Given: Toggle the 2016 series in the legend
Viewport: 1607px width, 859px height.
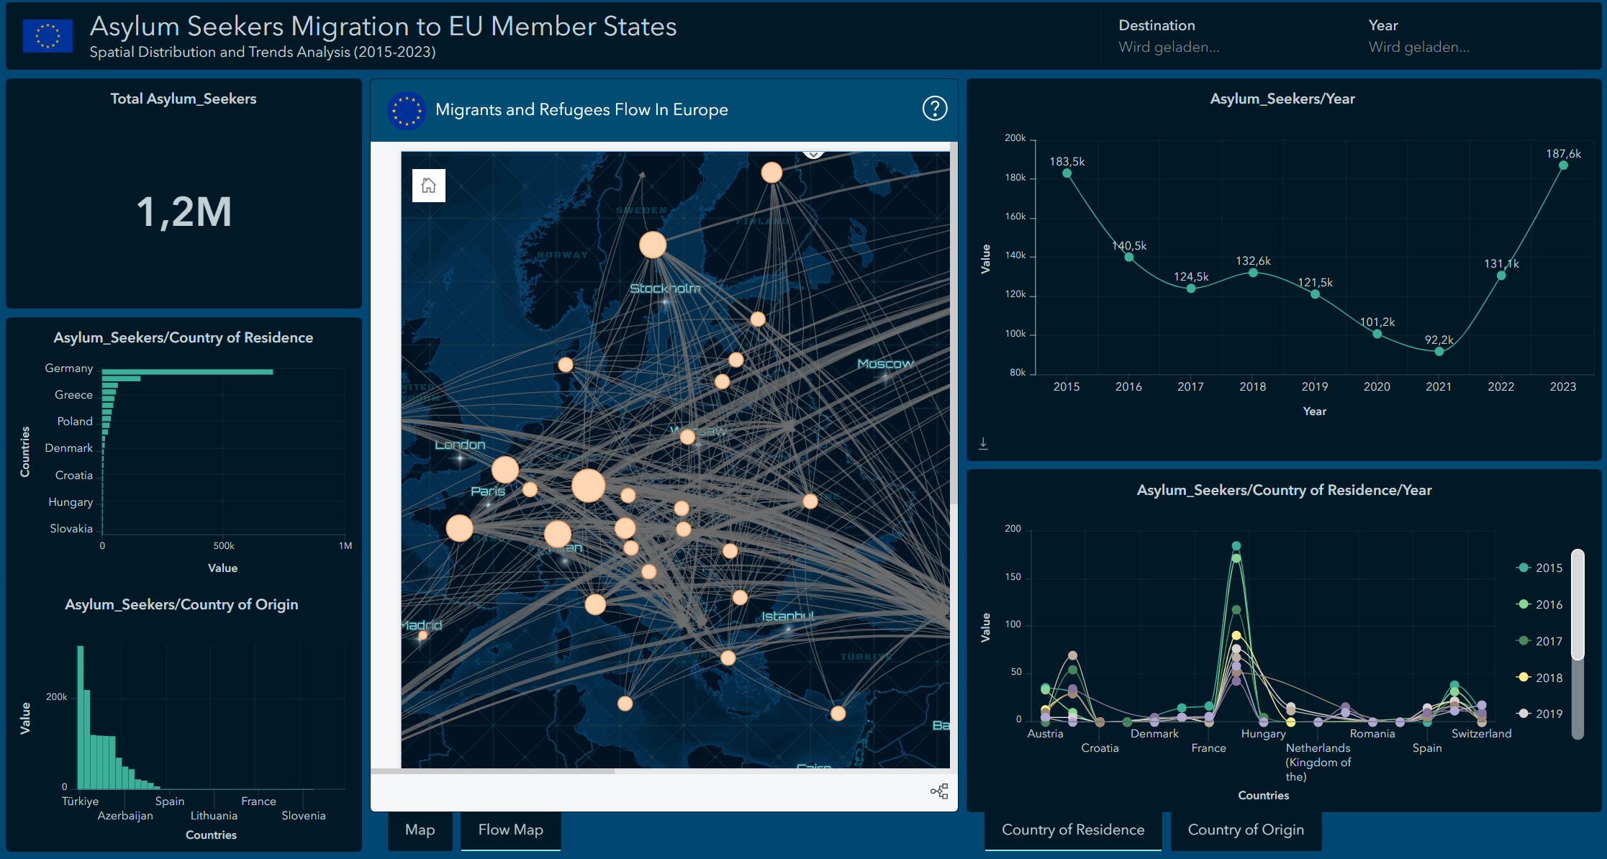Looking at the screenshot, I should click(x=1539, y=604).
